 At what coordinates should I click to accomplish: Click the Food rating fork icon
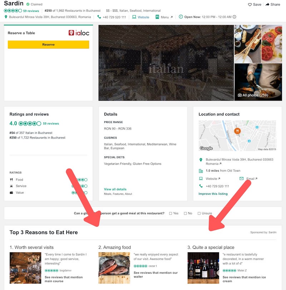[x=11, y=179]
